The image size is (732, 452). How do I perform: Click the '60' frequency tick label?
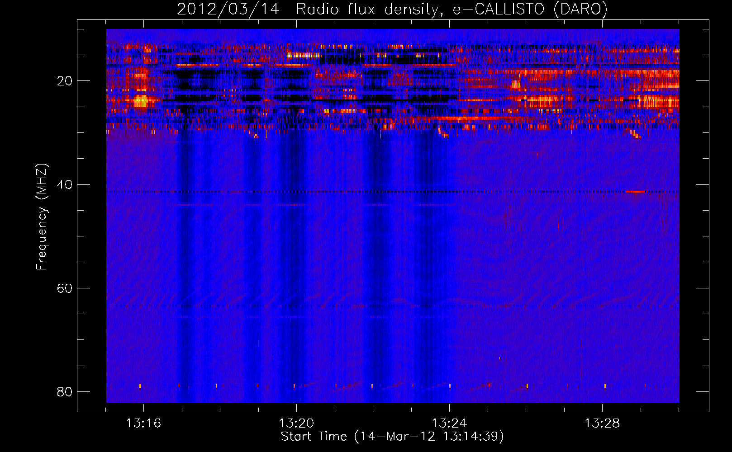[65, 288]
